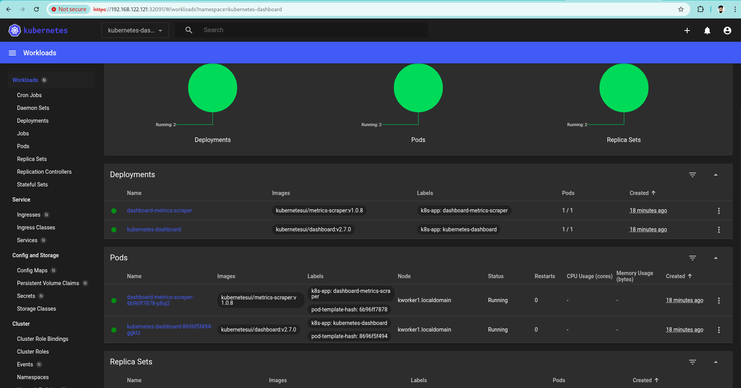Go to Services in sidebar

[x=27, y=240]
